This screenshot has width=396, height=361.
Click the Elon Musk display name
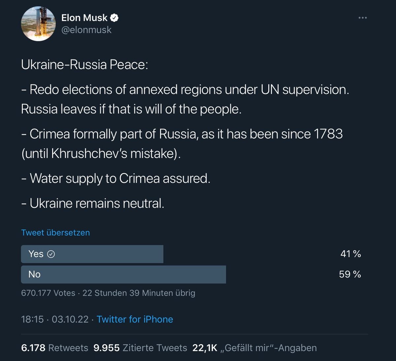tap(84, 18)
